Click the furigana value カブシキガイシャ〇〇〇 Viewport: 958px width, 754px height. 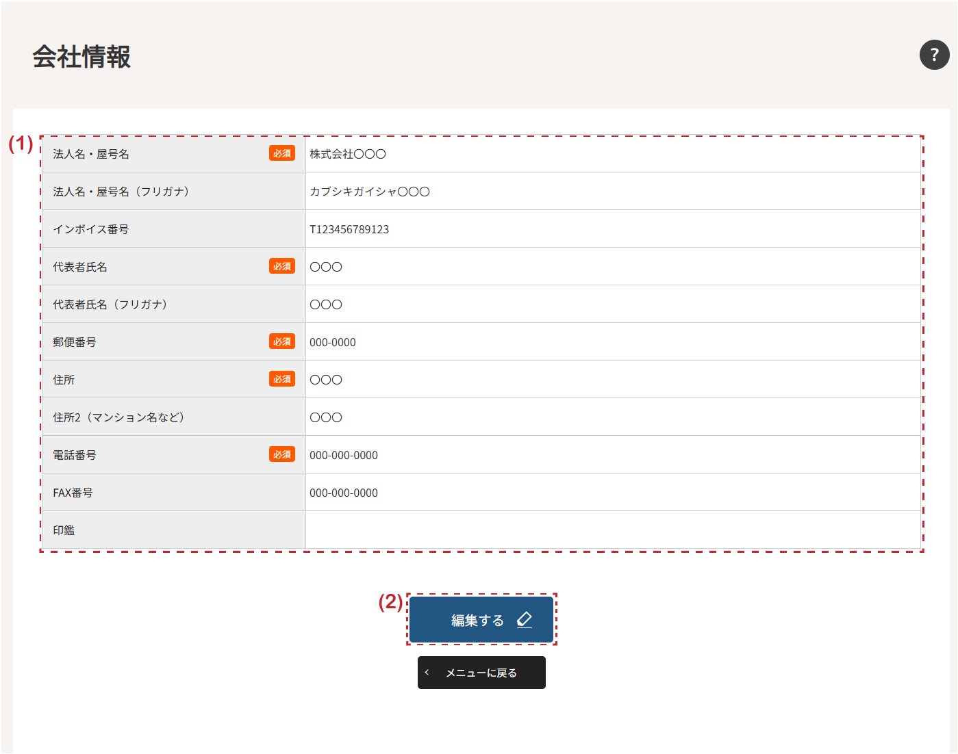tap(370, 192)
